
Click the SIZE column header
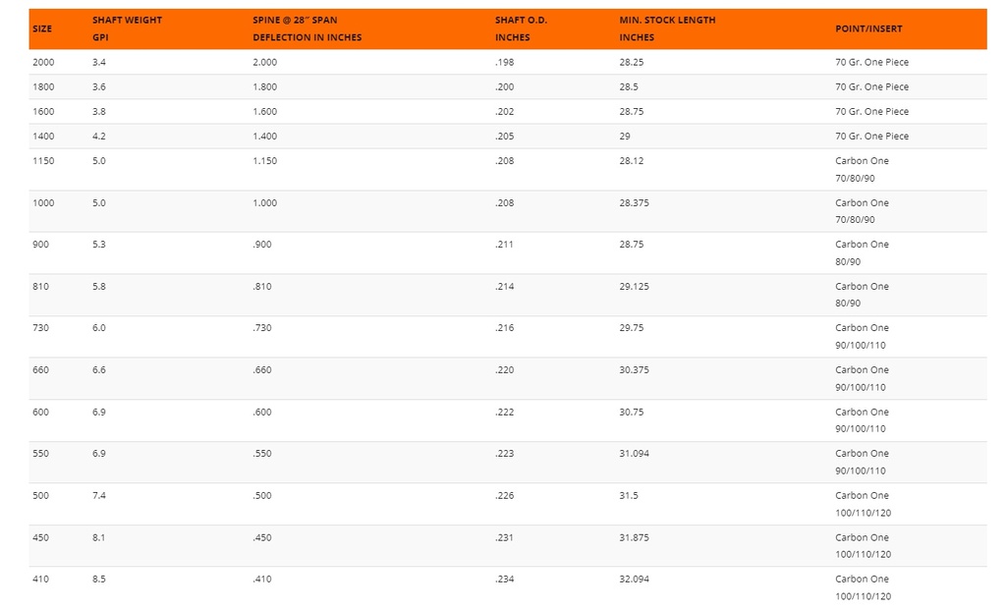click(42, 28)
